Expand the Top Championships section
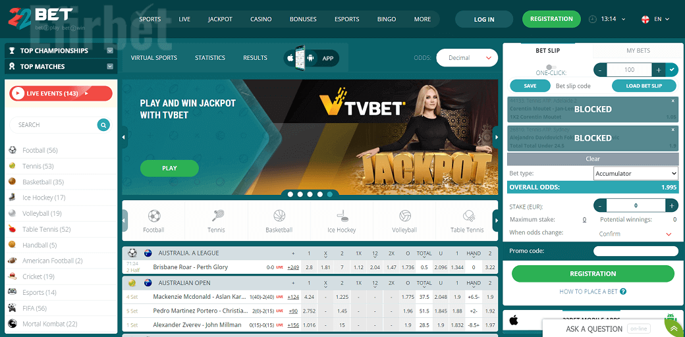This screenshot has height=337, width=685. tap(110, 51)
